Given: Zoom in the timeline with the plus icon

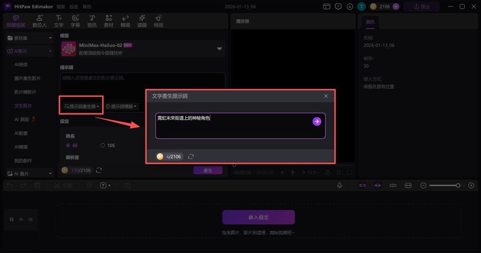Looking at the screenshot, I should tap(471, 186).
